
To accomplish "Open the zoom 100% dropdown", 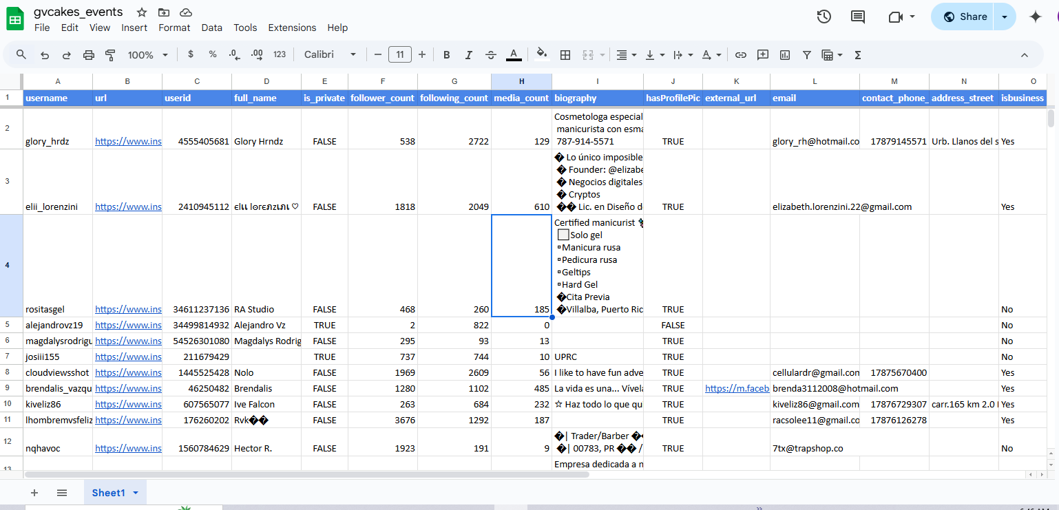I will [x=148, y=54].
